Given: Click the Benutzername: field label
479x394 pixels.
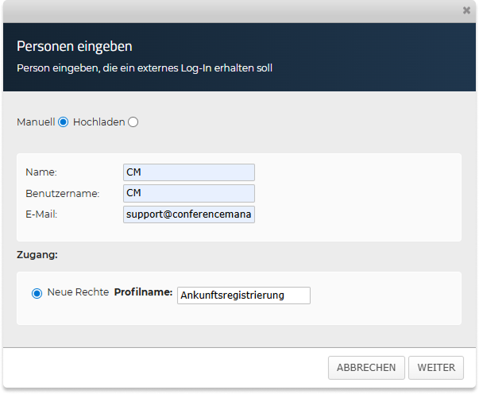Looking at the screenshot, I should point(62,193).
